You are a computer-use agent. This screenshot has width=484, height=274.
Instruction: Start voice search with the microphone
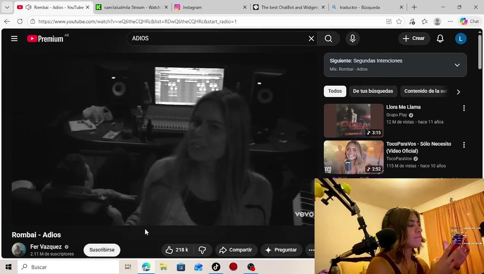coord(353,38)
